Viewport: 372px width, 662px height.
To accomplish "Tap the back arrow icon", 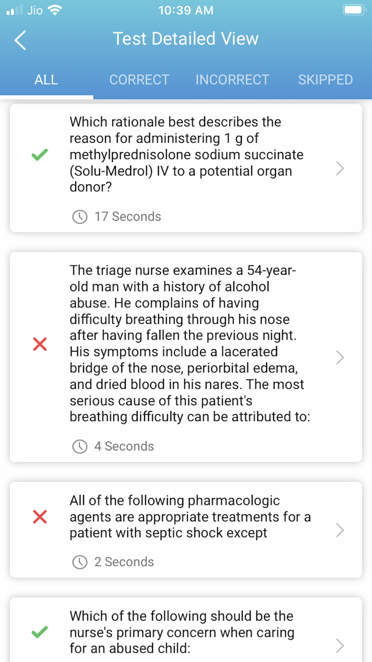I will (20, 40).
